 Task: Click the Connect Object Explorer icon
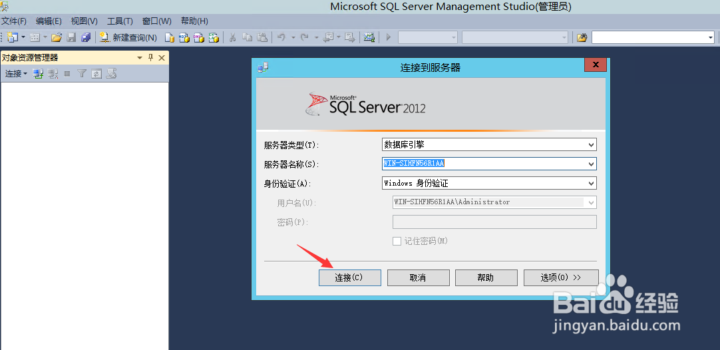[38, 73]
